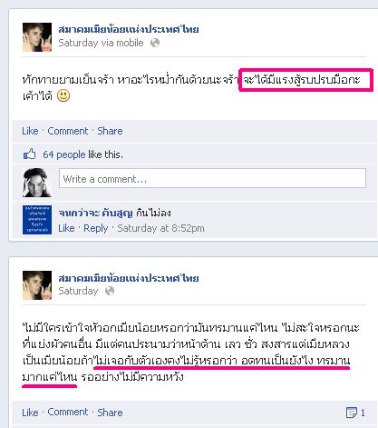
Task: Open the Saturday via mobile timestamp link
Action: click(101, 43)
